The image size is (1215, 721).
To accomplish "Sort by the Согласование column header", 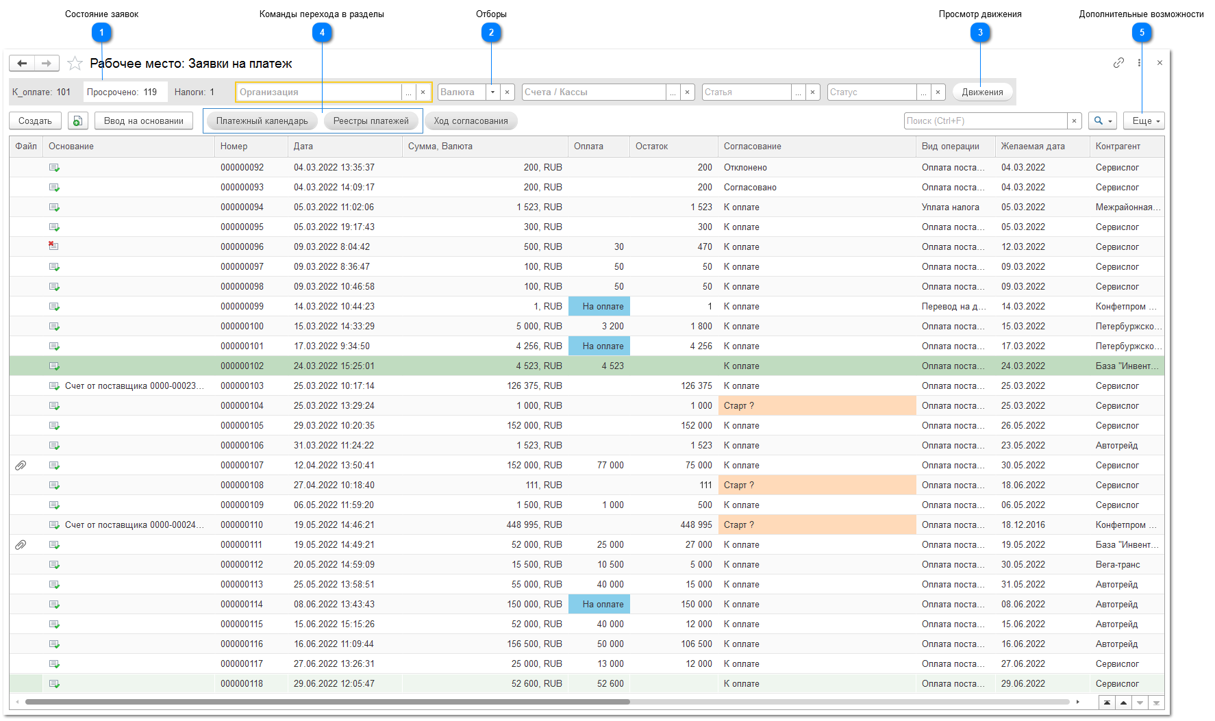I will tap(817, 147).
